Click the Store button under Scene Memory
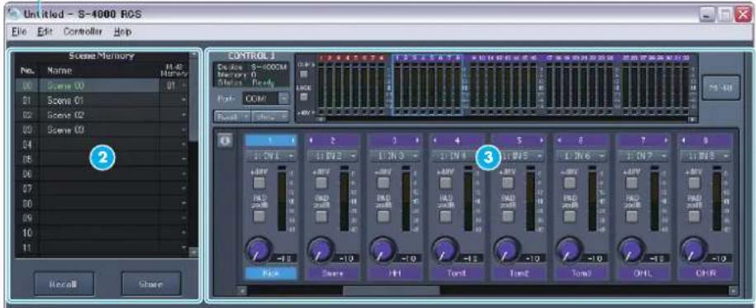Screen dimensions: 756x308 point(151,284)
